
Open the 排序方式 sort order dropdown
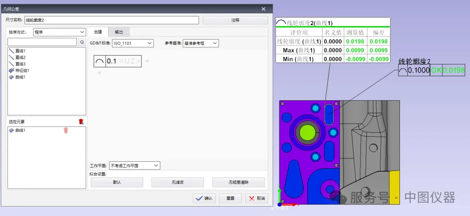tap(59, 32)
